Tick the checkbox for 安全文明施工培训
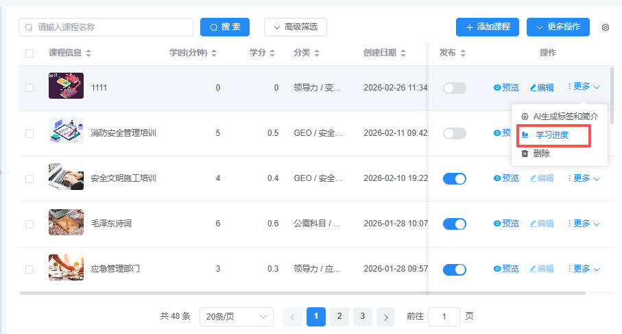 coord(29,179)
